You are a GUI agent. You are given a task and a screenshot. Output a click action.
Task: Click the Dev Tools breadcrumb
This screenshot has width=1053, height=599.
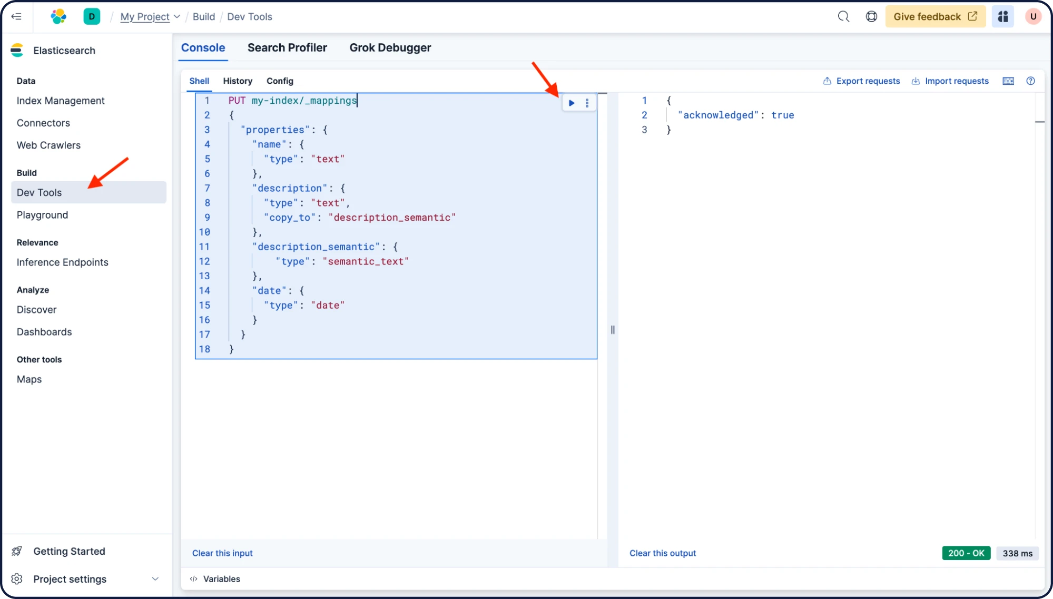[x=250, y=17]
